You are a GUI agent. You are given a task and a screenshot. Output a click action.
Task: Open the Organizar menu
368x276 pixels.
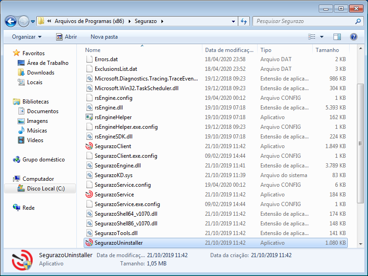click(x=27, y=37)
